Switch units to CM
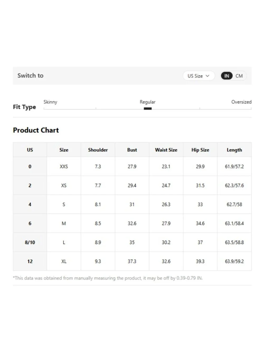 pyautogui.click(x=239, y=76)
